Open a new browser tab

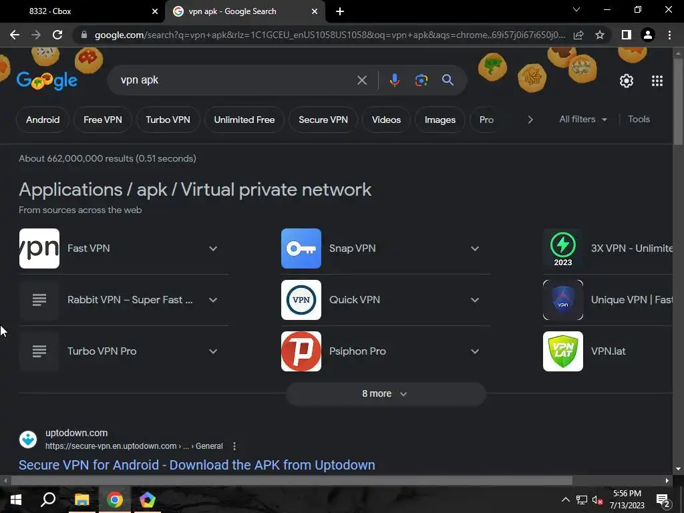tap(340, 11)
